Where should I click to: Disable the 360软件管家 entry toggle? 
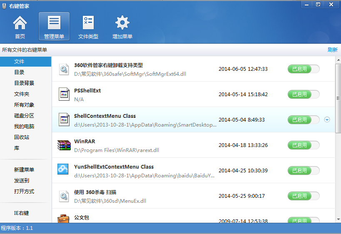tap(304, 69)
